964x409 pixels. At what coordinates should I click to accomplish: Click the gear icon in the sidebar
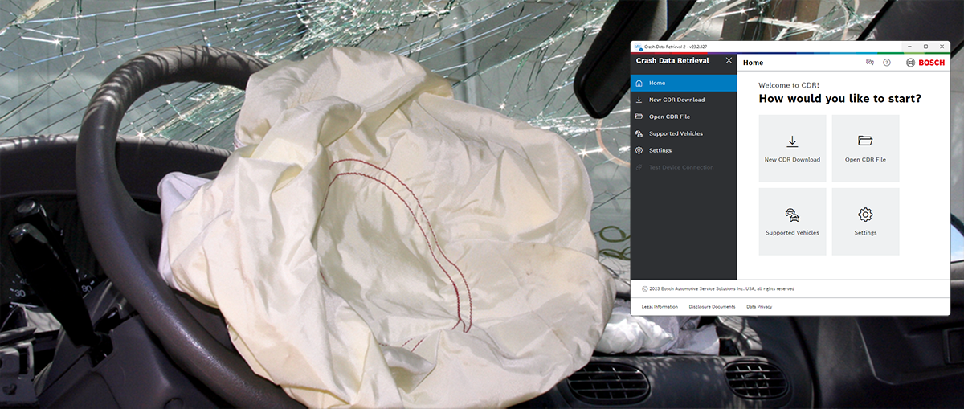pos(639,150)
